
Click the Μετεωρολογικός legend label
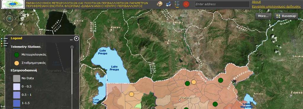pyautogui.click(x=34, y=55)
